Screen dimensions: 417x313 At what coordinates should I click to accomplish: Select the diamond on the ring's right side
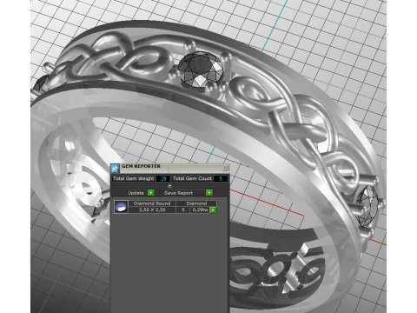367,206
